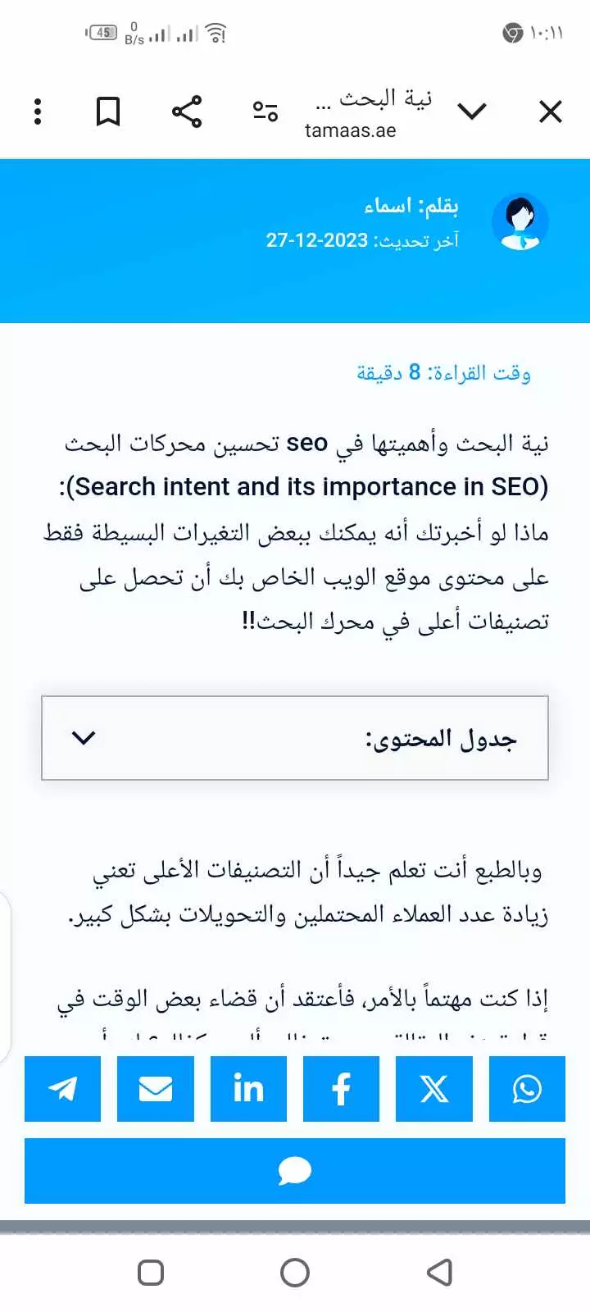The width and height of the screenshot is (590, 1312).
Task: Bookmark this article
Action: [x=108, y=110]
